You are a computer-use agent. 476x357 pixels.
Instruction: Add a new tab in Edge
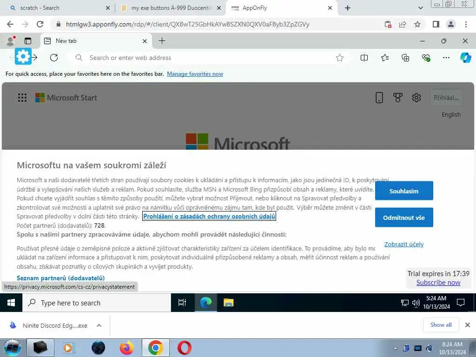[162, 41]
